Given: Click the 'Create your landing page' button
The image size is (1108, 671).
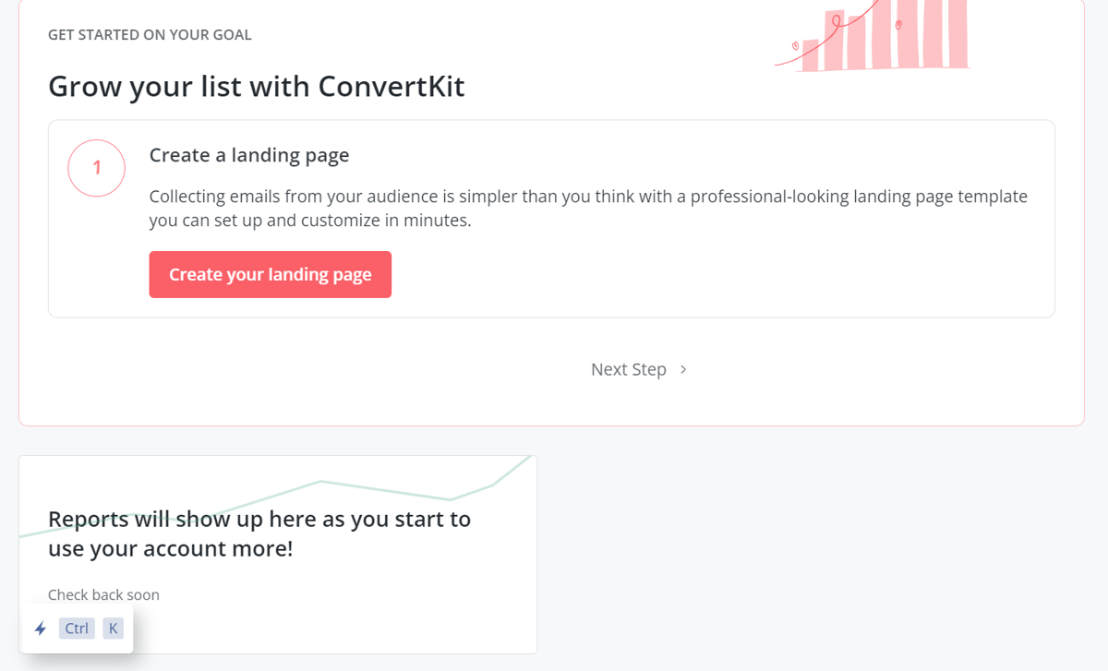Looking at the screenshot, I should click(270, 274).
